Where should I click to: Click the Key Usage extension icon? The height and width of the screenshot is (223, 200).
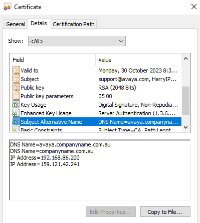click(x=16, y=105)
